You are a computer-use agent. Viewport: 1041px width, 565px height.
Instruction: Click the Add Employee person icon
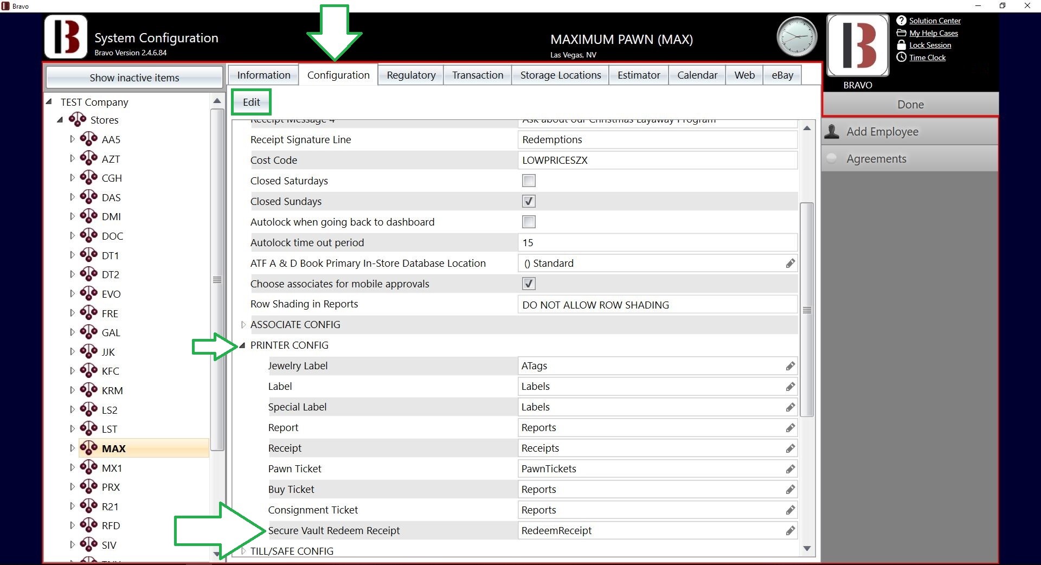point(832,131)
